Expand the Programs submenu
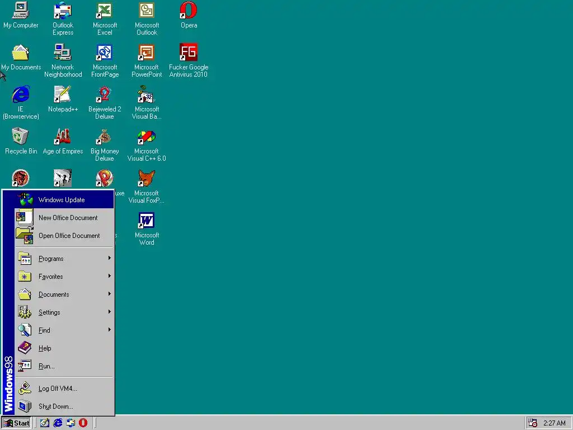The width and height of the screenshot is (573, 430). (64, 259)
